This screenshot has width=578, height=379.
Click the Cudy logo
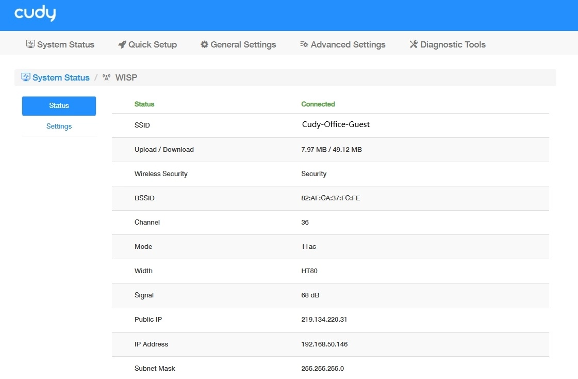point(35,13)
